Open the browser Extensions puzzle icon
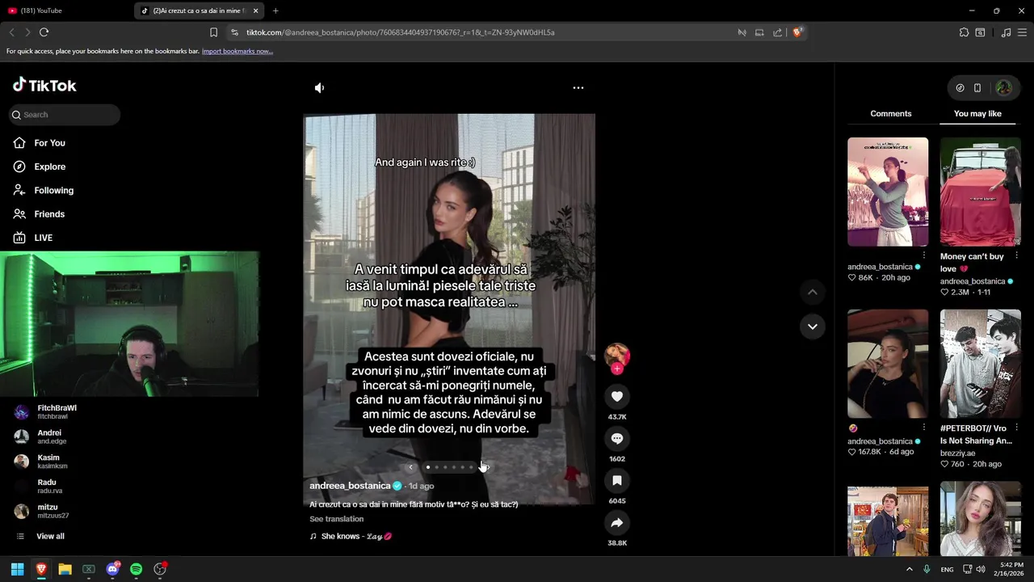The width and height of the screenshot is (1034, 582). click(964, 32)
